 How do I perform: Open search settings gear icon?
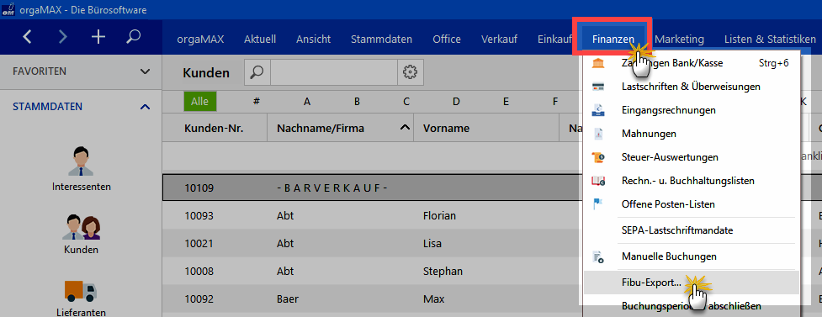pos(410,72)
